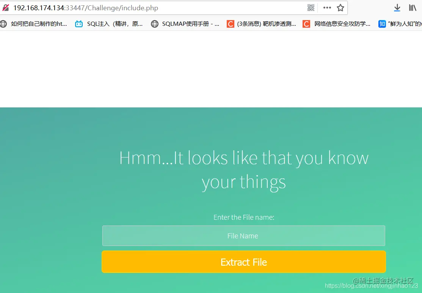Click the insecure connection padlock icon
422x293 pixels.
(6, 8)
